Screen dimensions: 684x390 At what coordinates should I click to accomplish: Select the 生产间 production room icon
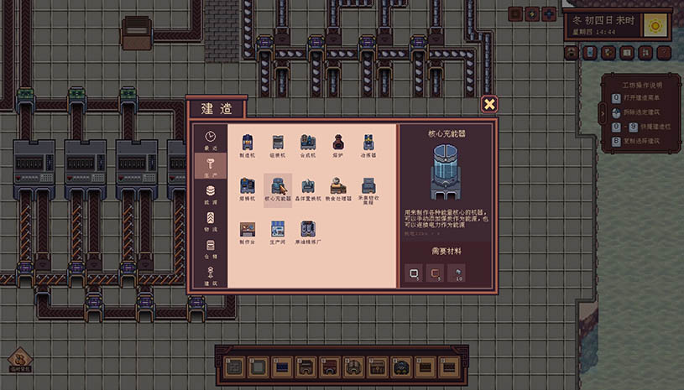278,230
